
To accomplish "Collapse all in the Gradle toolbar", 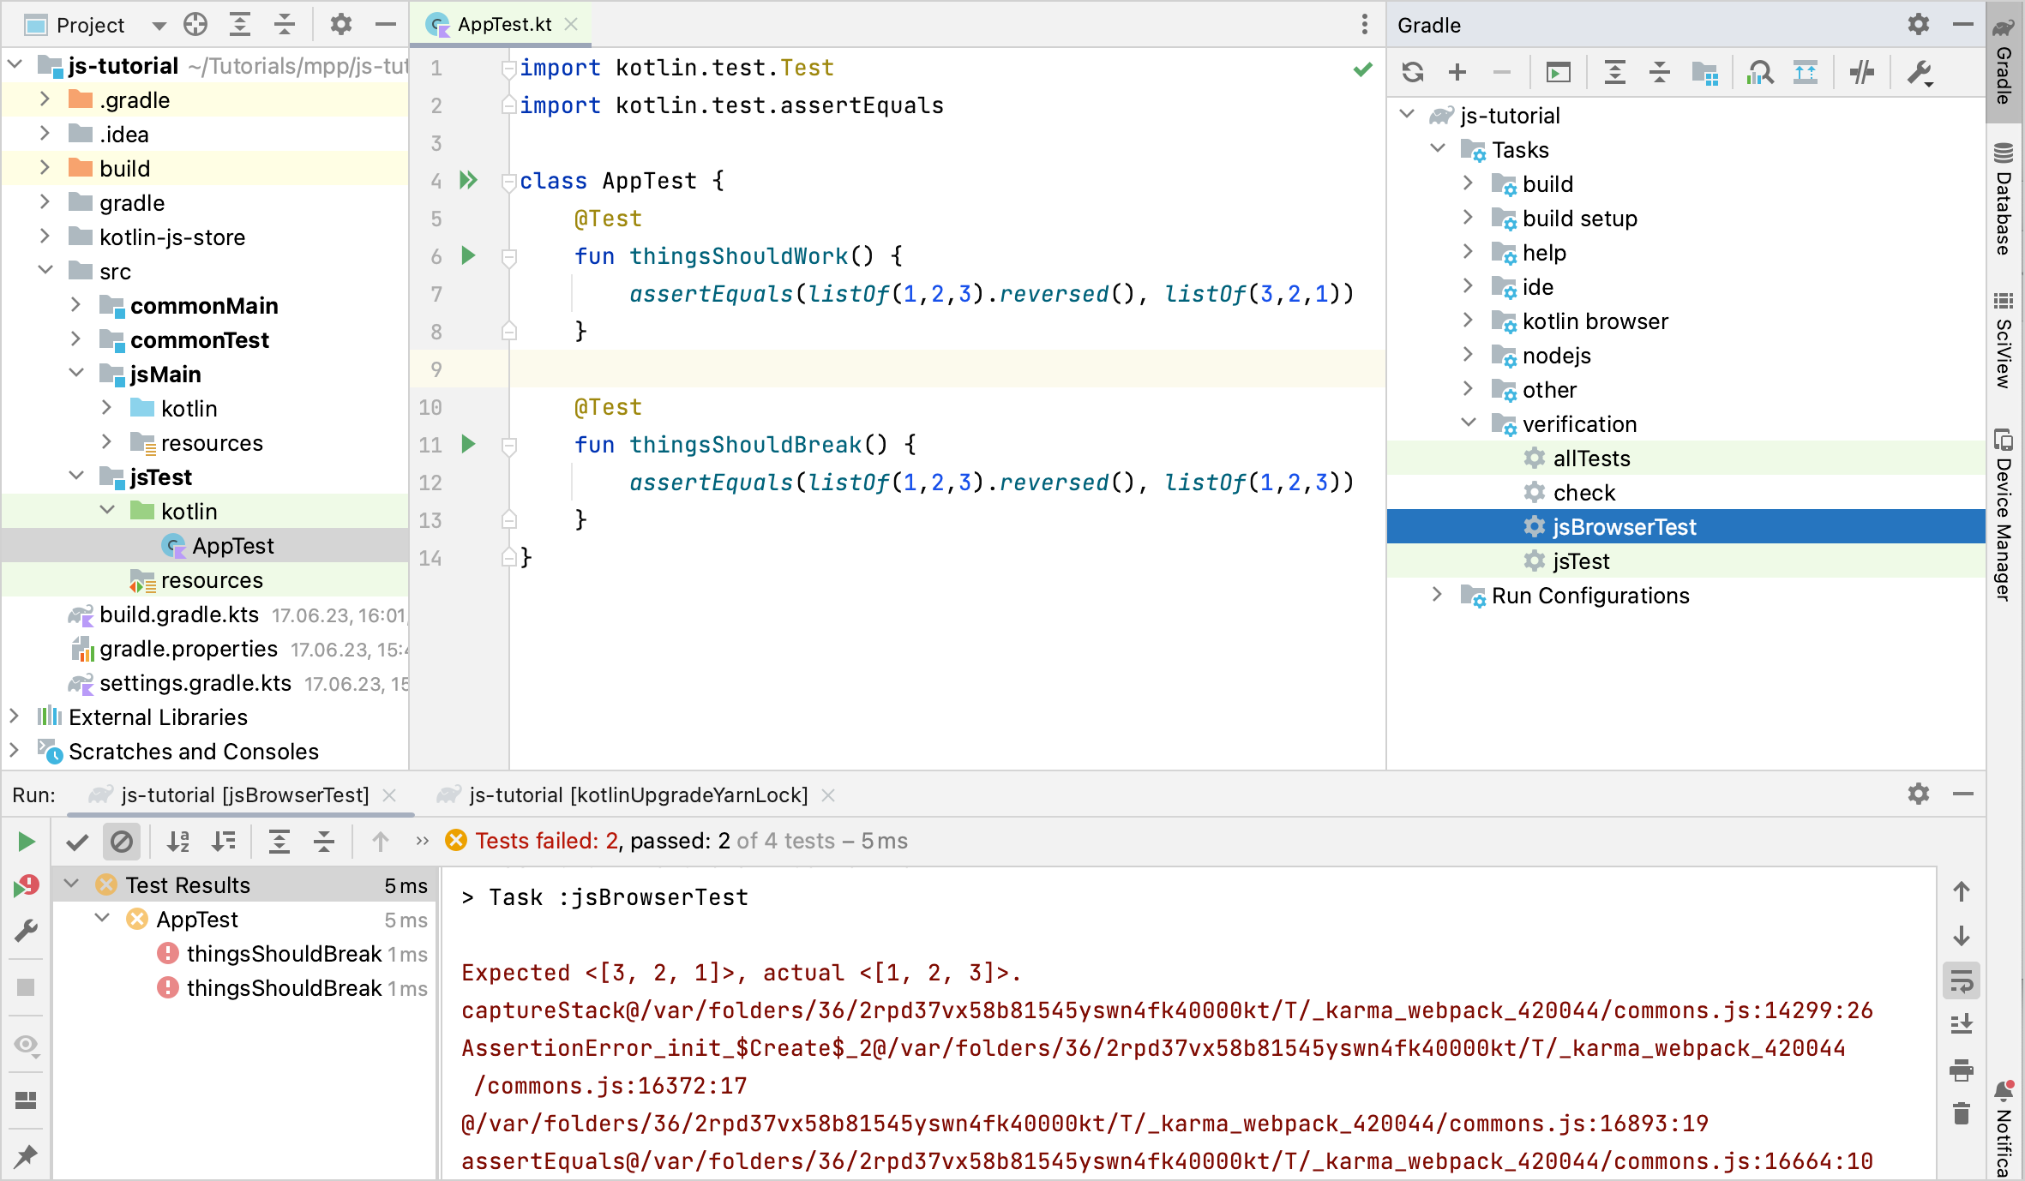I will [x=1660, y=73].
